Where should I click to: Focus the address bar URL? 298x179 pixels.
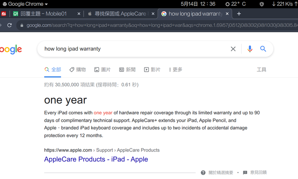tap(162, 25)
